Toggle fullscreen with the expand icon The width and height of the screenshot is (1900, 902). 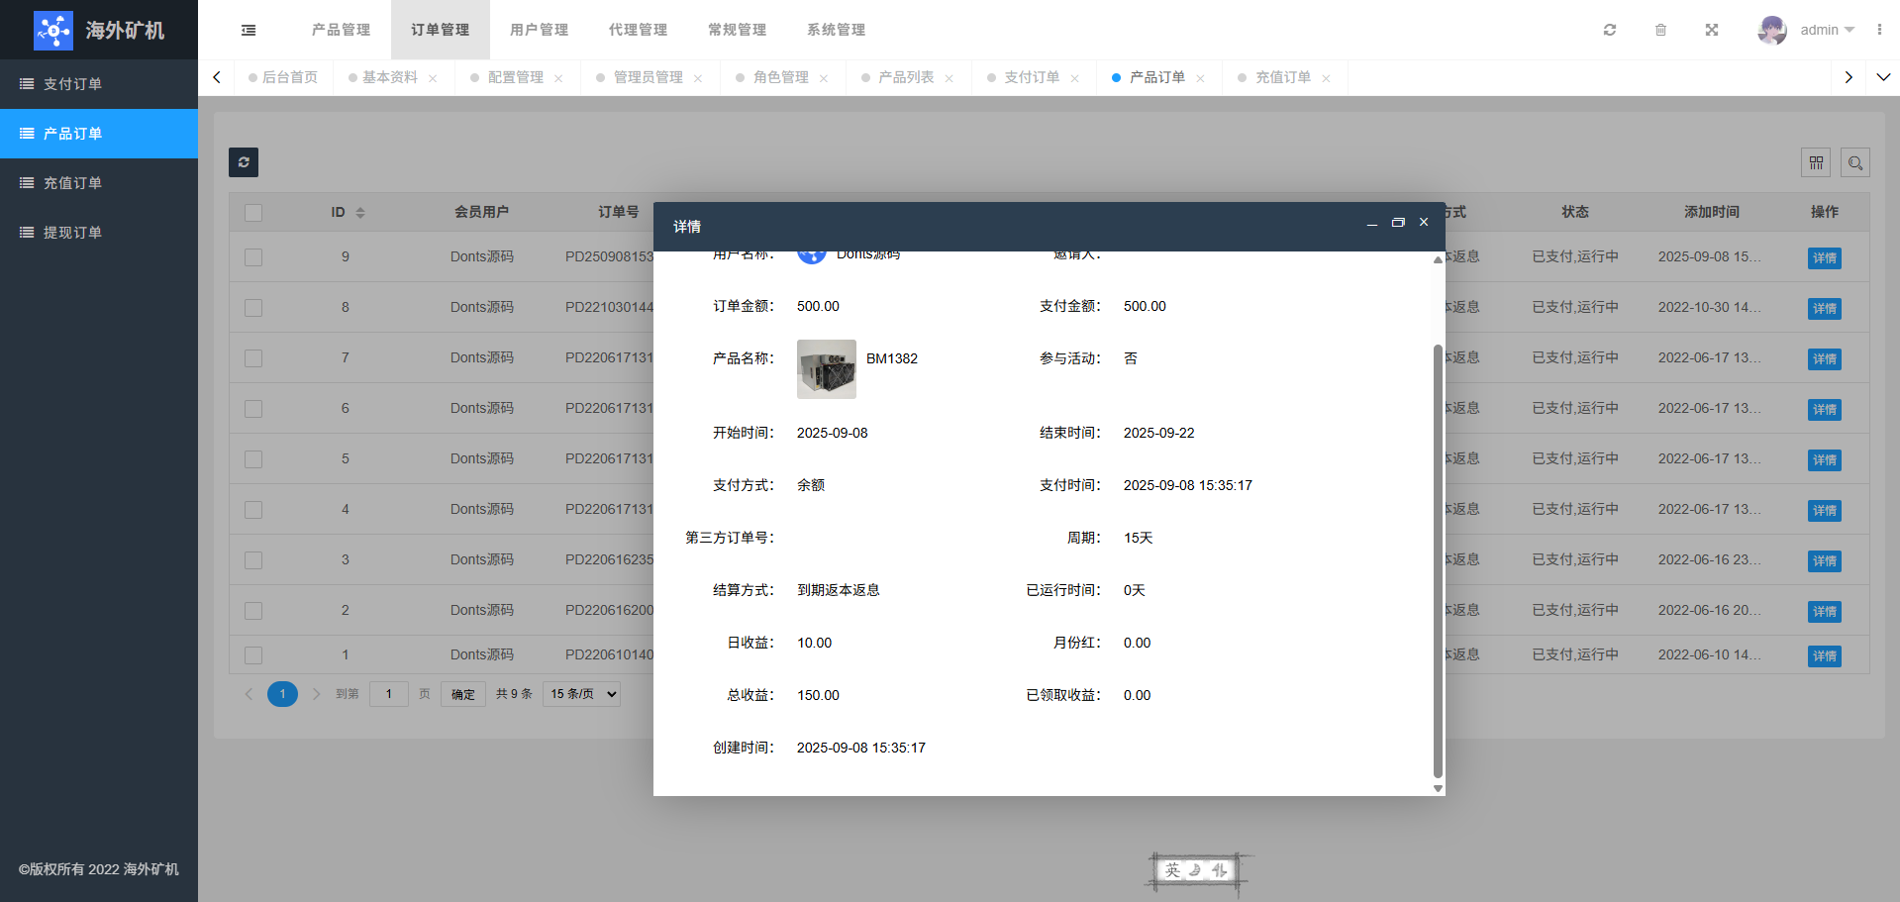click(1711, 30)
